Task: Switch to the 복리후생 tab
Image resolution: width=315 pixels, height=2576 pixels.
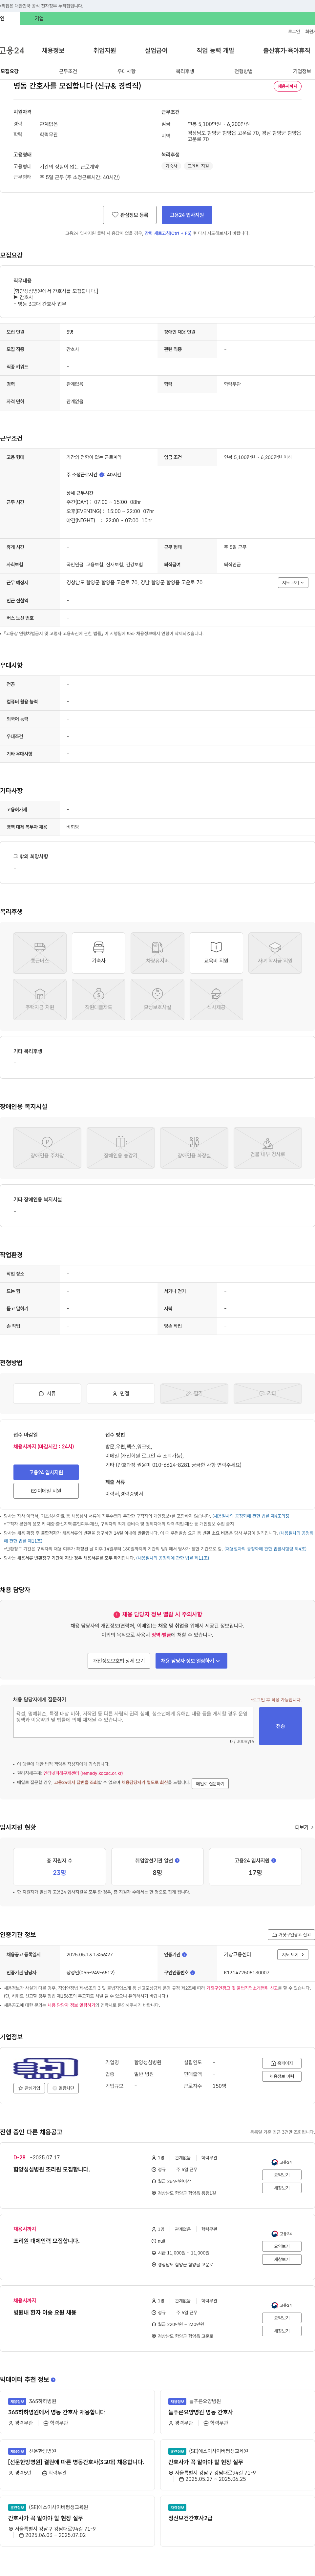Action: (x=185, y=71)
